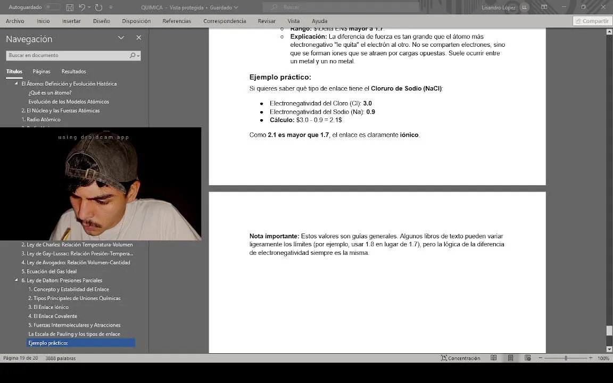Open the Navegación pane options chevron
The height and width of the screenshot is (383, 613).
pyautogui.click(x=121, y=38)
